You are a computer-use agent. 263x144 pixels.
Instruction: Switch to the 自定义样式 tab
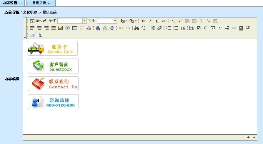(x=41, y=3)
